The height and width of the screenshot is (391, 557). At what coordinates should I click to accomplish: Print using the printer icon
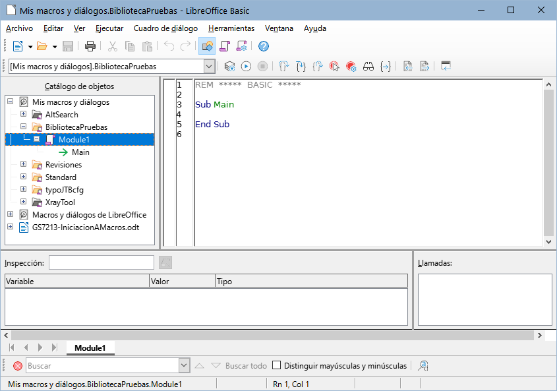(90, 46)
